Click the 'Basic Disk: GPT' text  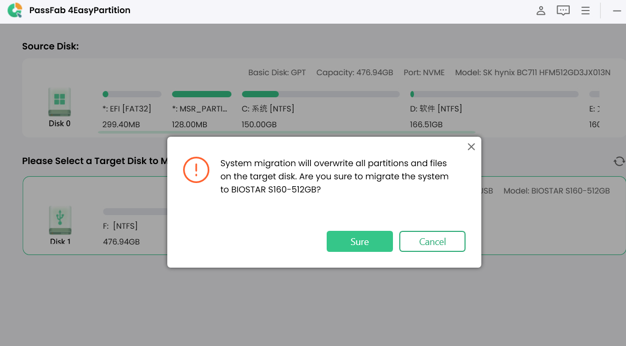click(x=277, y=73)
